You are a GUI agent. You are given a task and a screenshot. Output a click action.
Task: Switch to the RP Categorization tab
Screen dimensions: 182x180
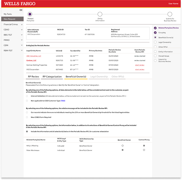coord(52,77)
